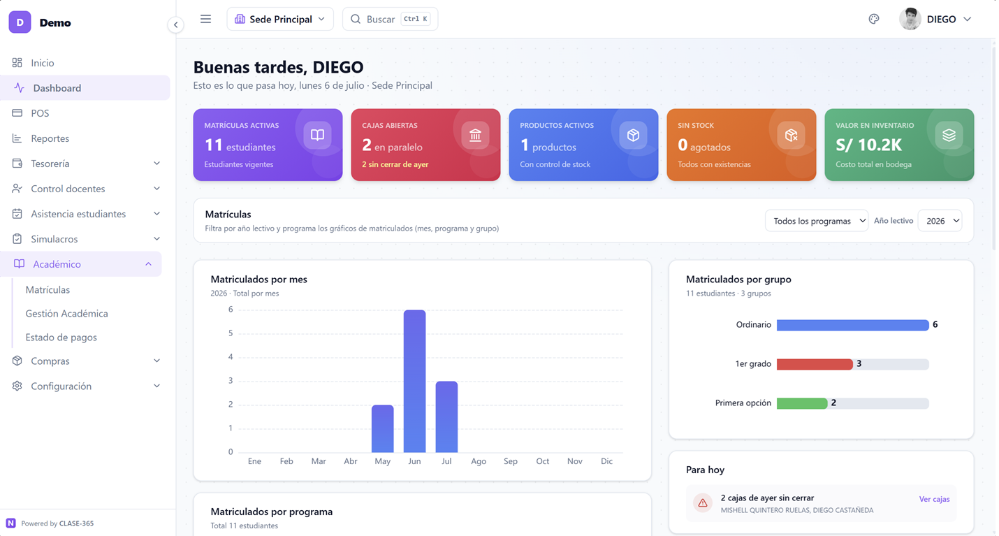Screen dimensions: 999x536
Task: Expand the Tesorería menu
Action: pos(85,164)
